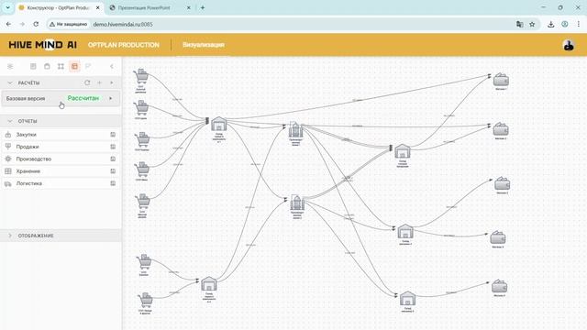Click the truck icon next to Логистика

pos(8,183)
